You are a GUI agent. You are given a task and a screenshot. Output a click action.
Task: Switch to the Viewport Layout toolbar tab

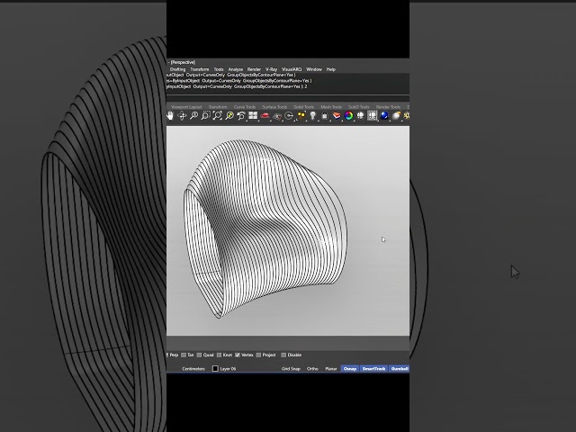[x=186, y=107]
